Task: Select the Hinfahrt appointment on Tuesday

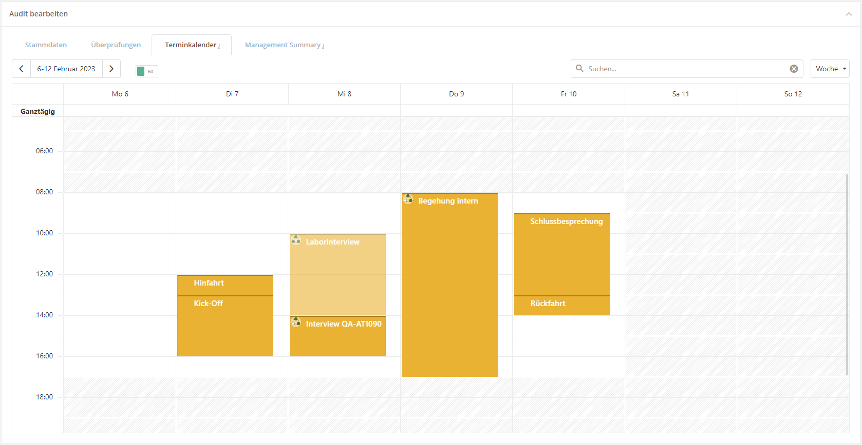Action: click(x=225, y=285)
